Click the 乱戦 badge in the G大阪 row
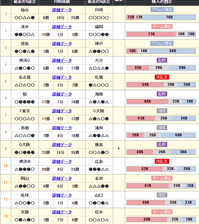Image resolution: width=199 pixels, height=224 pixels. click(162, 144)
